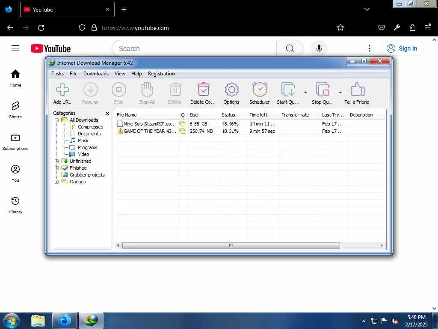Screen dimensions: 438x329
Task: Open Windows Start menu orb
Action: (x=12, y=320)
